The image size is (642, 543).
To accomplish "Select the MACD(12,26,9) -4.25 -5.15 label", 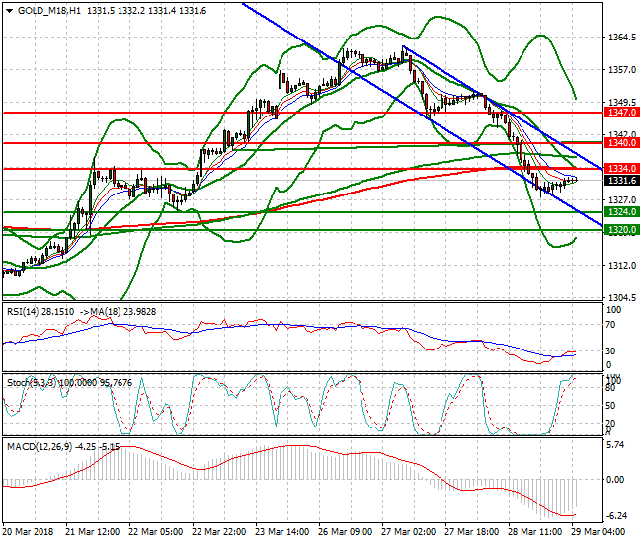I will pyautogui.click(x=63, y=447).
